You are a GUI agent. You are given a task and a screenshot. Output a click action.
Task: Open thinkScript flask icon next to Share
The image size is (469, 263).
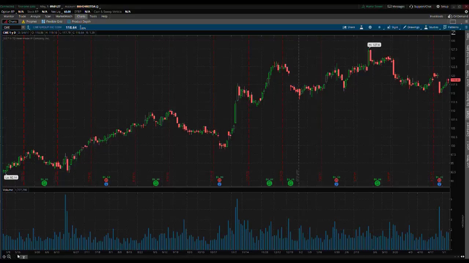coord(361,27)
